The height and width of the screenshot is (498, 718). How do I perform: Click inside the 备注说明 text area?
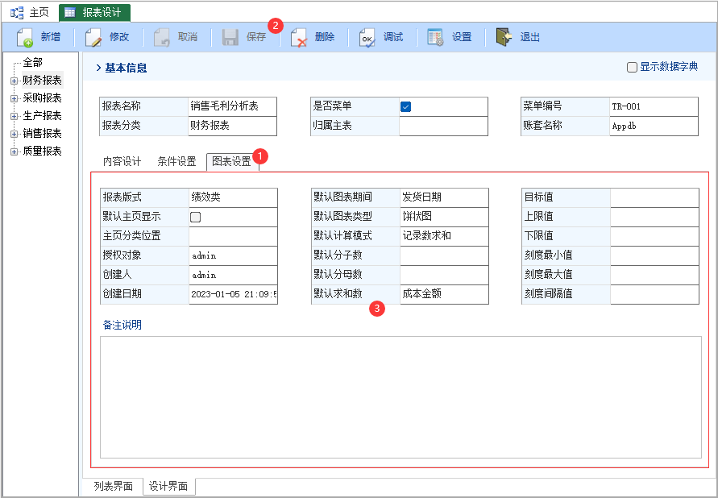(x=401, y=397)
